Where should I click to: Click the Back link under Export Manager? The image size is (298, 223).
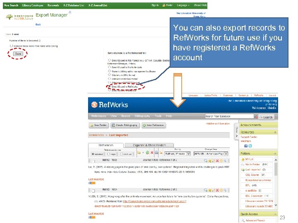point(38,24)
